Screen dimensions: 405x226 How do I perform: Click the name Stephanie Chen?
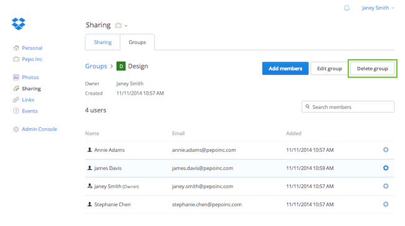point(112,205)
